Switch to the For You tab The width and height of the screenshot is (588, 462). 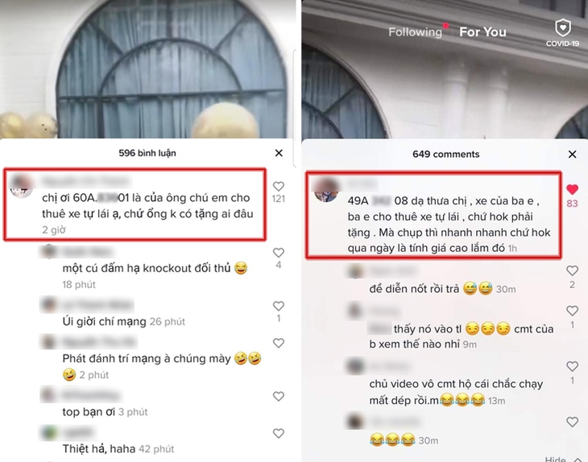pos(482,32)
